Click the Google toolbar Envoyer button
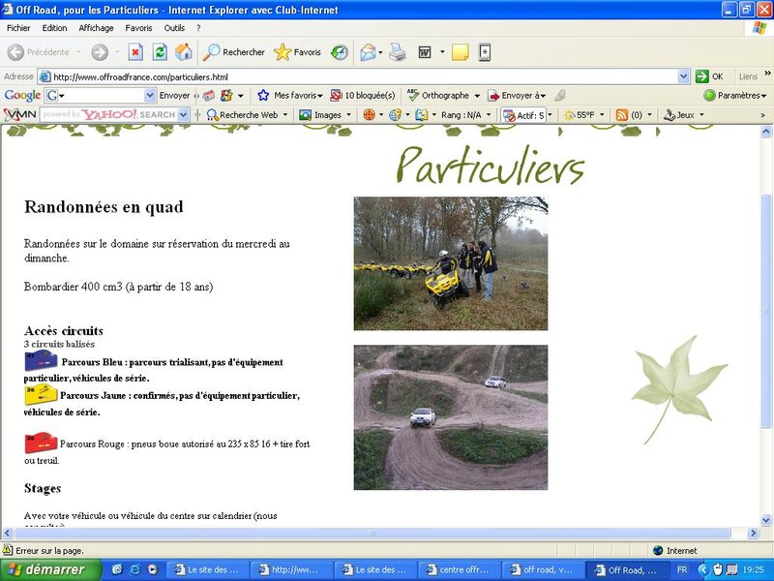This screenshot has height=581, width=774. click(174, 95)
